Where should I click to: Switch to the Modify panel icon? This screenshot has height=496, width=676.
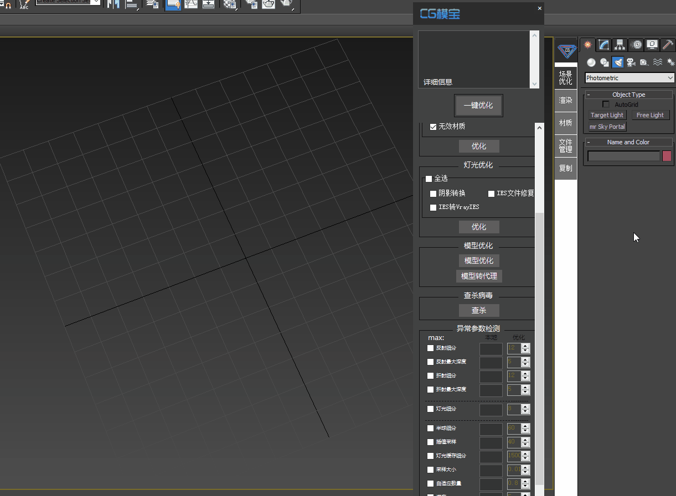pos(603,44)
